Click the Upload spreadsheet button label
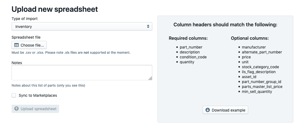This screenshot has width=304, height=131. tap(38, 109)
